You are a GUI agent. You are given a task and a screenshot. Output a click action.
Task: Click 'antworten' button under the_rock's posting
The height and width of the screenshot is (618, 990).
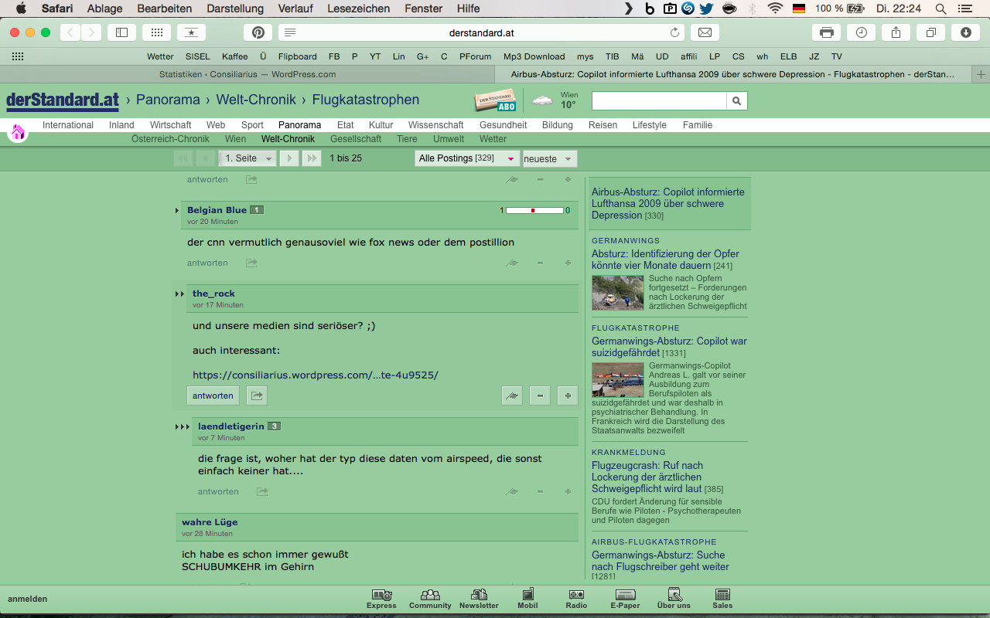pos(213,396)
